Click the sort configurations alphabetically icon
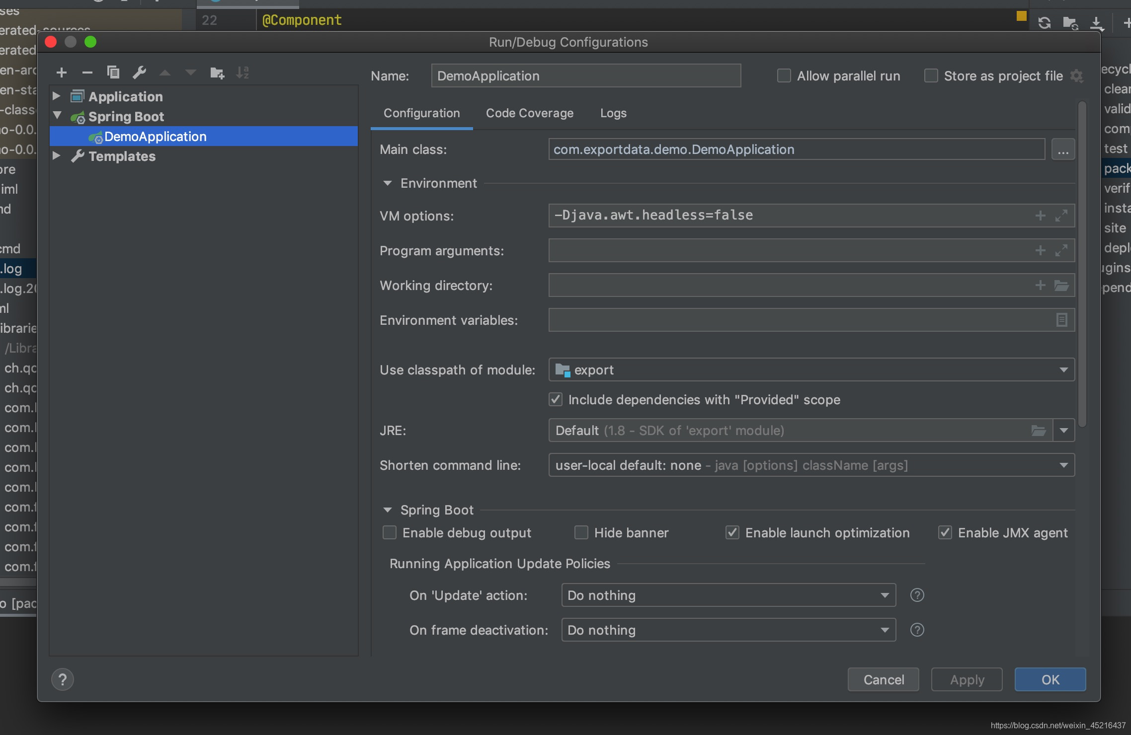1131x735 pixels. click(242, 73)
